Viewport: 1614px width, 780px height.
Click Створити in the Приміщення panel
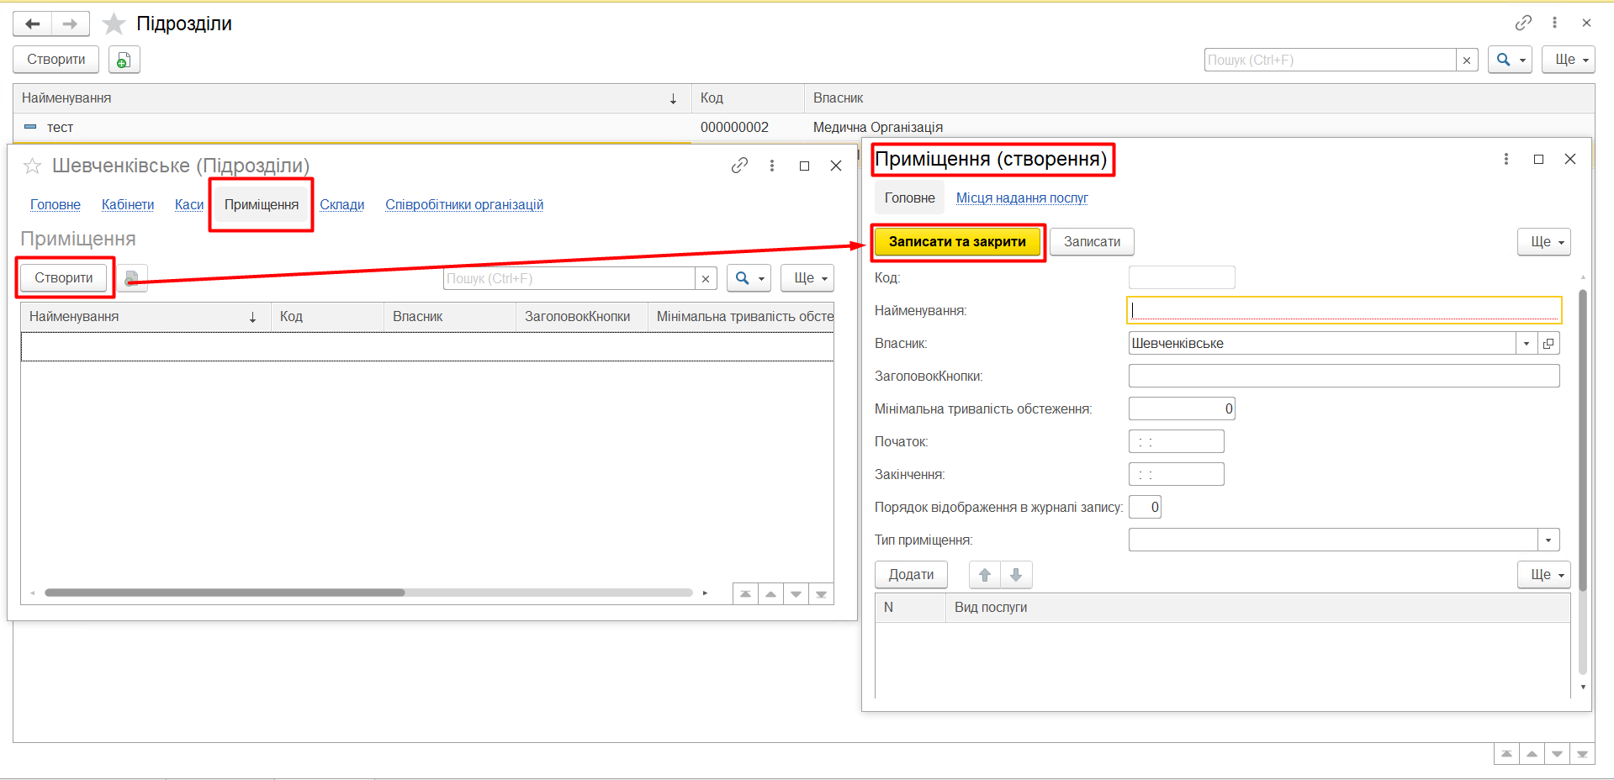point(64,278)
